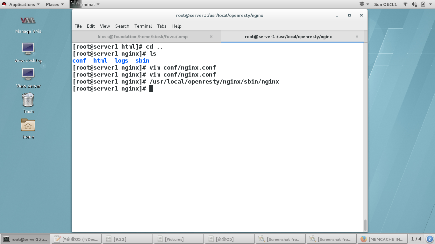Switch to MEMCACHE Firefox taskbar window
The height and width of the screenshot is (244, 435).
(x=382, y=239)
